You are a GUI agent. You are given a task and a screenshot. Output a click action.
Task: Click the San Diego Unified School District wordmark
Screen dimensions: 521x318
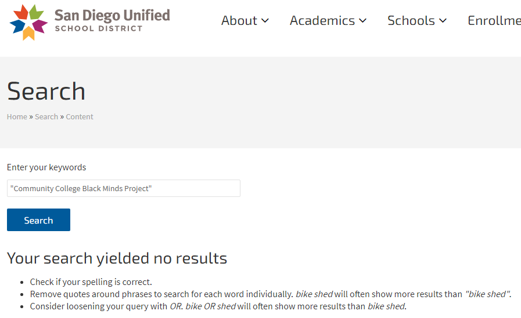coord(112,20)
